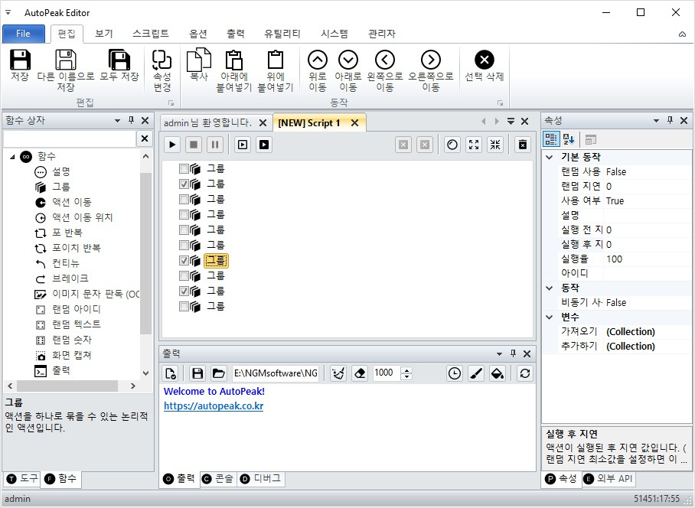Click the new log file icon in 출력 panel
Screen dimensions: 695x508
[x=170, y=373]
